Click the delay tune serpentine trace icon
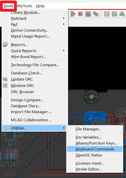 pos(96,14)
